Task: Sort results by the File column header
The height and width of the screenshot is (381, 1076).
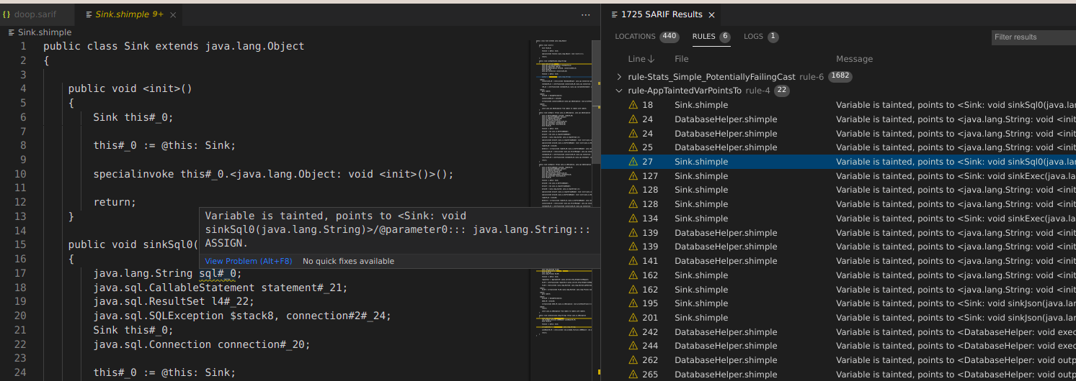Action: [681, 59]
